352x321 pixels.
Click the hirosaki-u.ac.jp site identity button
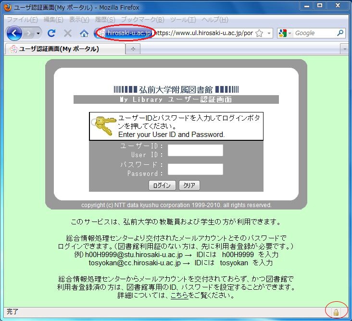coord(125,33)
